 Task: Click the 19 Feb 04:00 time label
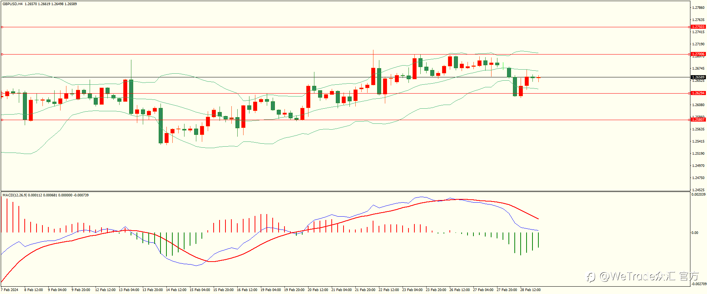pyautogui.click(x=270, y=290)
